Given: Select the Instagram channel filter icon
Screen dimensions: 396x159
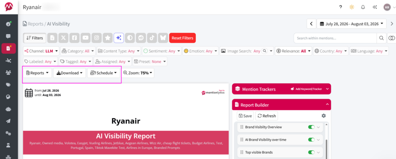Looking at the screenshot, I should pos(97,38).
